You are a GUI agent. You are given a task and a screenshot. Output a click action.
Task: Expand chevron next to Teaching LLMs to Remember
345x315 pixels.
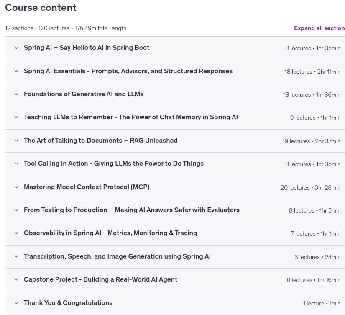pyautogui.click(x=16, y=117)
